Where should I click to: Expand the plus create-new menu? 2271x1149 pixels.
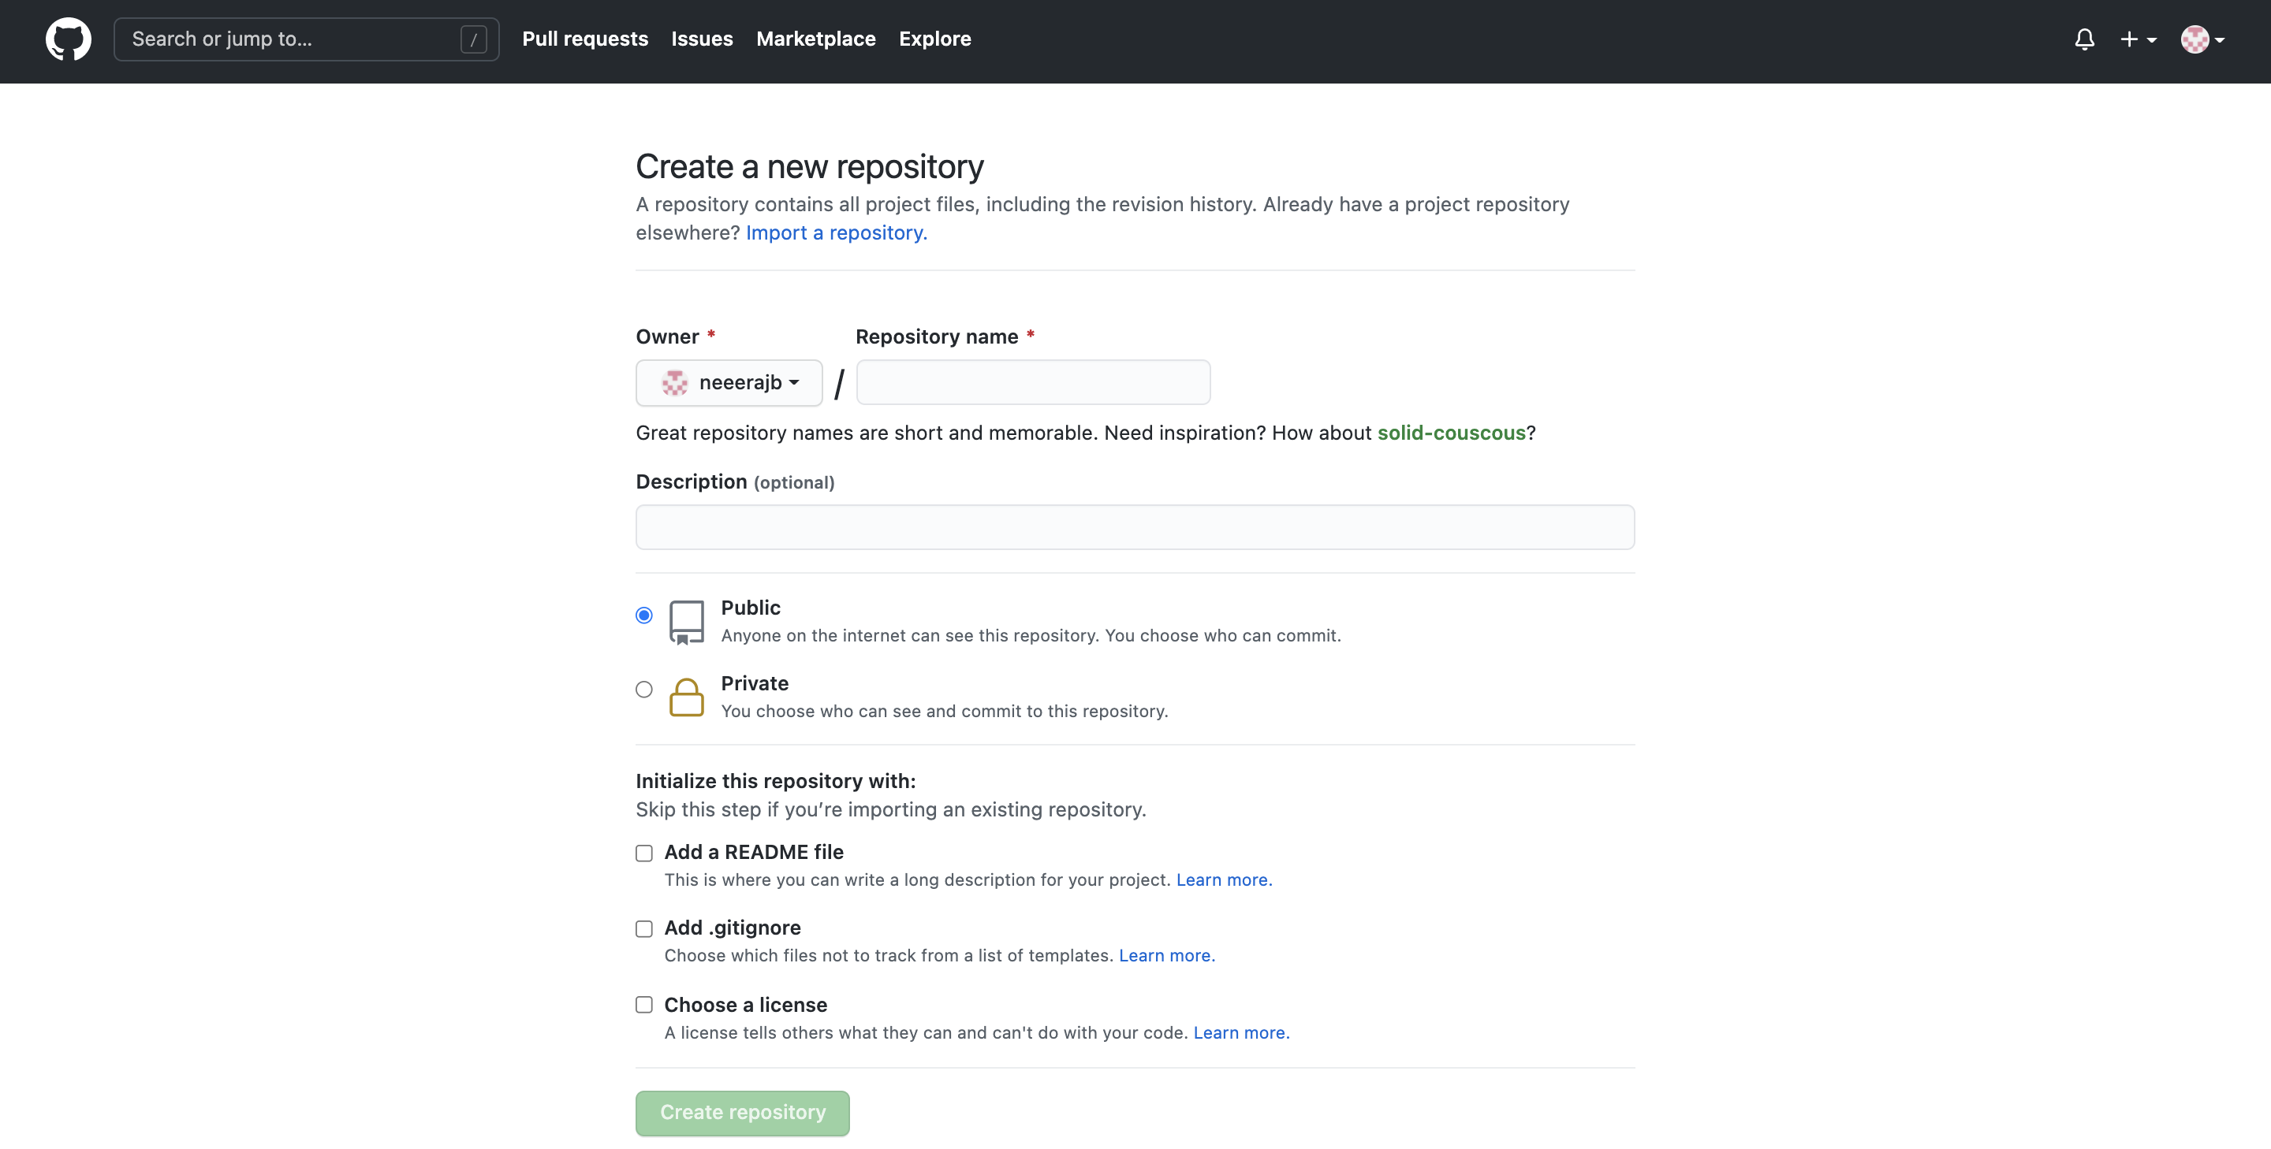pos(2138,39)
